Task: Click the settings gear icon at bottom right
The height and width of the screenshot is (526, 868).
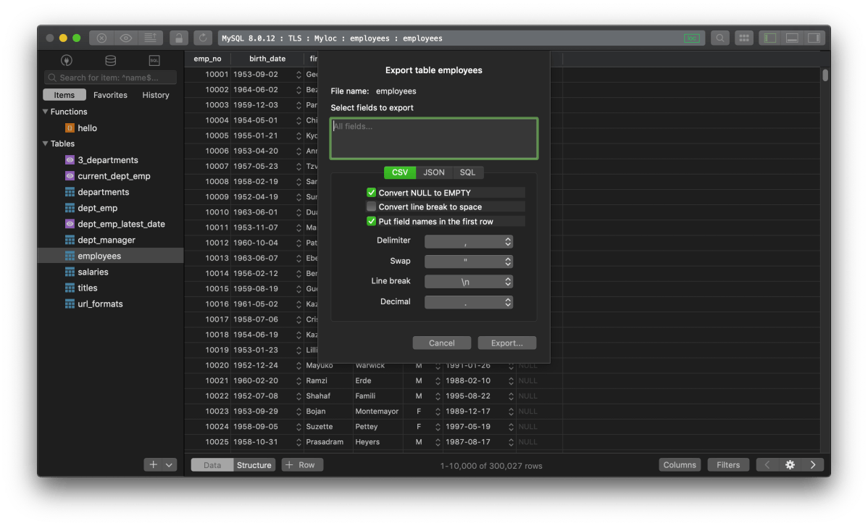Action: [x=790, y=465]
